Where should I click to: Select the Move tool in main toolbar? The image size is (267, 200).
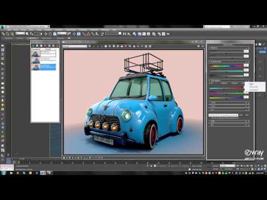46,34
